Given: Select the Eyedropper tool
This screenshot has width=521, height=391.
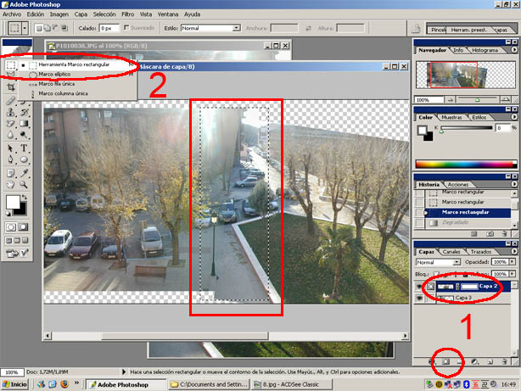Looking at the screenshot, I should coord(24,173).
